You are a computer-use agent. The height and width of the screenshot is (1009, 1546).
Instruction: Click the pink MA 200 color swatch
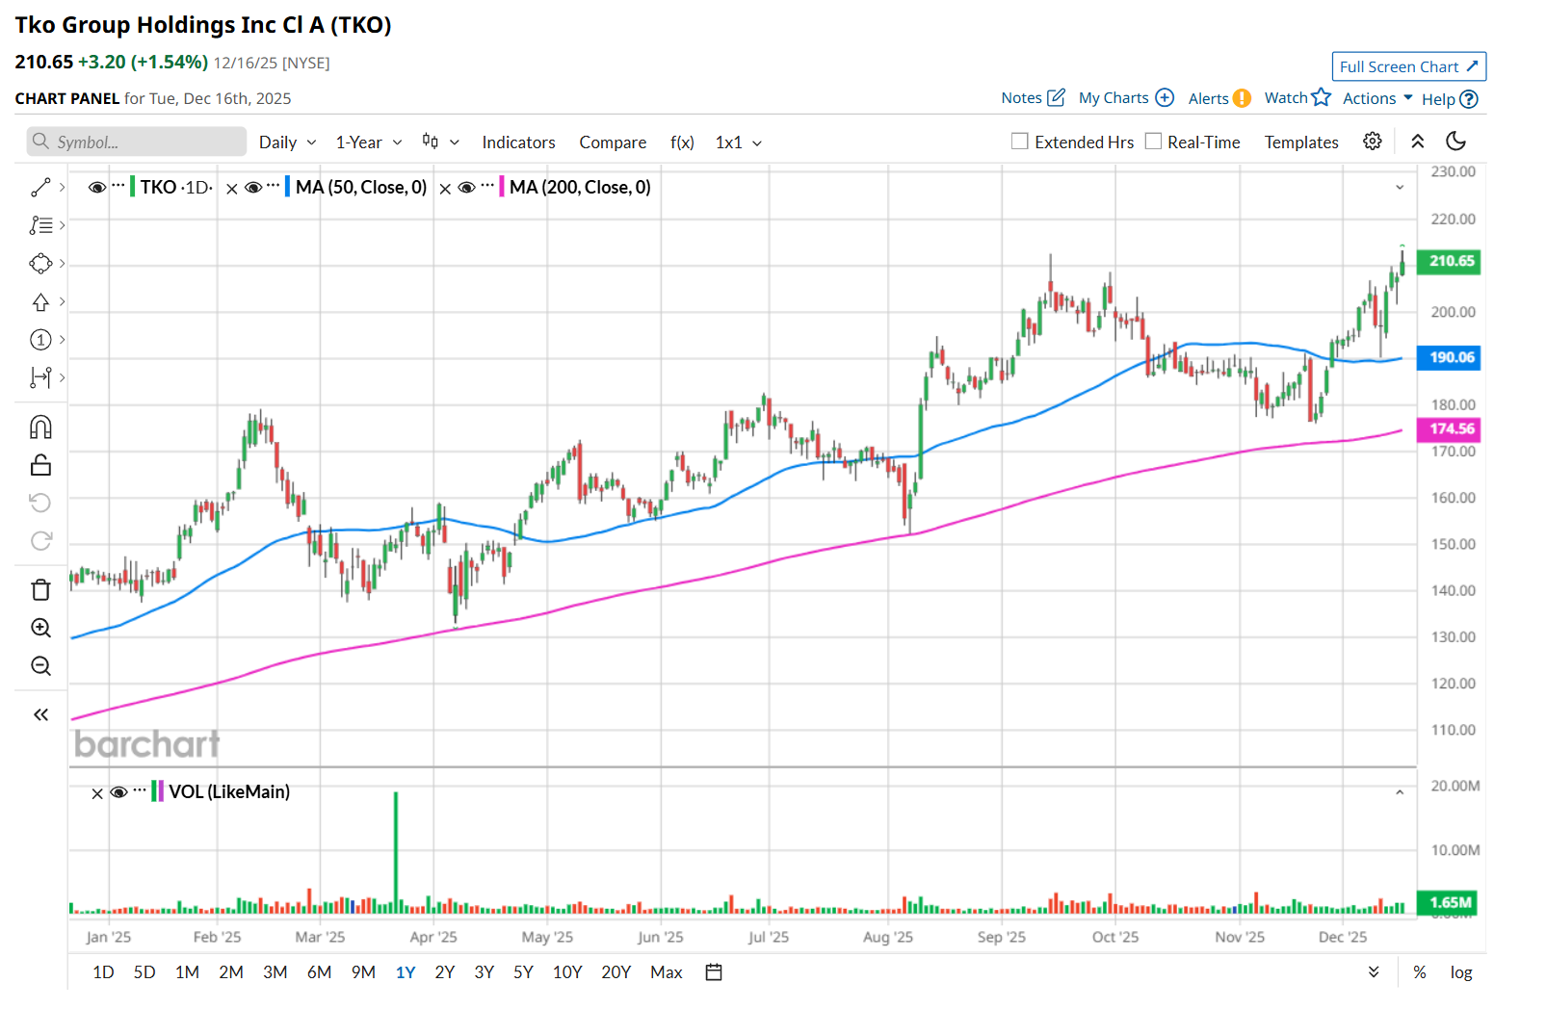502,187
